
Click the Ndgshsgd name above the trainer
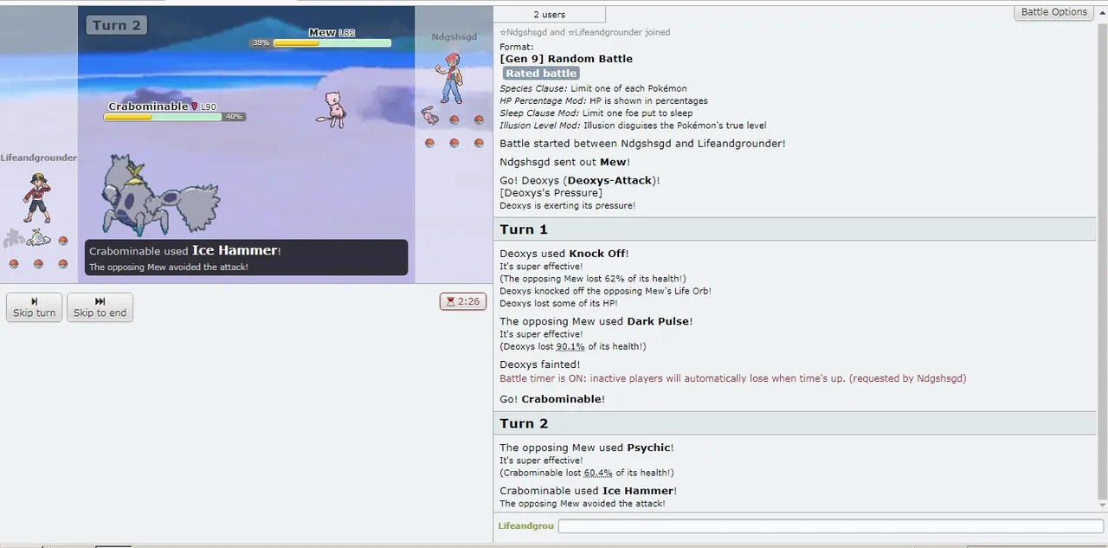click(x=454, y=36)
